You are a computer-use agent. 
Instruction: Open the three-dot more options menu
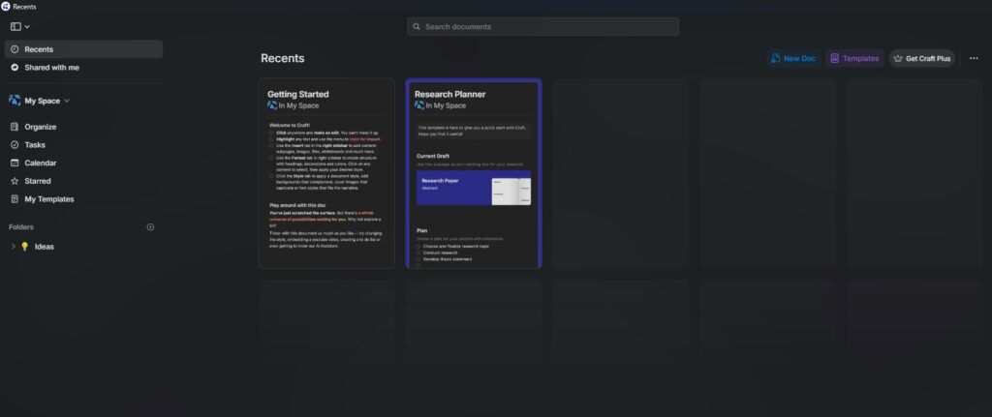click(974, 58)
